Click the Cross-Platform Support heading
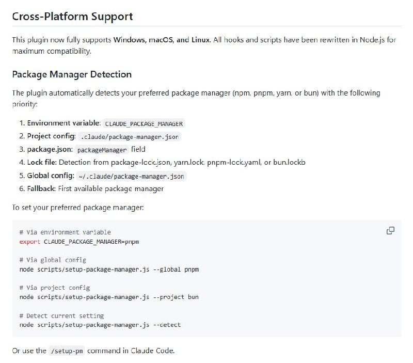The height and width of the screenshot is (363, 413). click(72, 17)
